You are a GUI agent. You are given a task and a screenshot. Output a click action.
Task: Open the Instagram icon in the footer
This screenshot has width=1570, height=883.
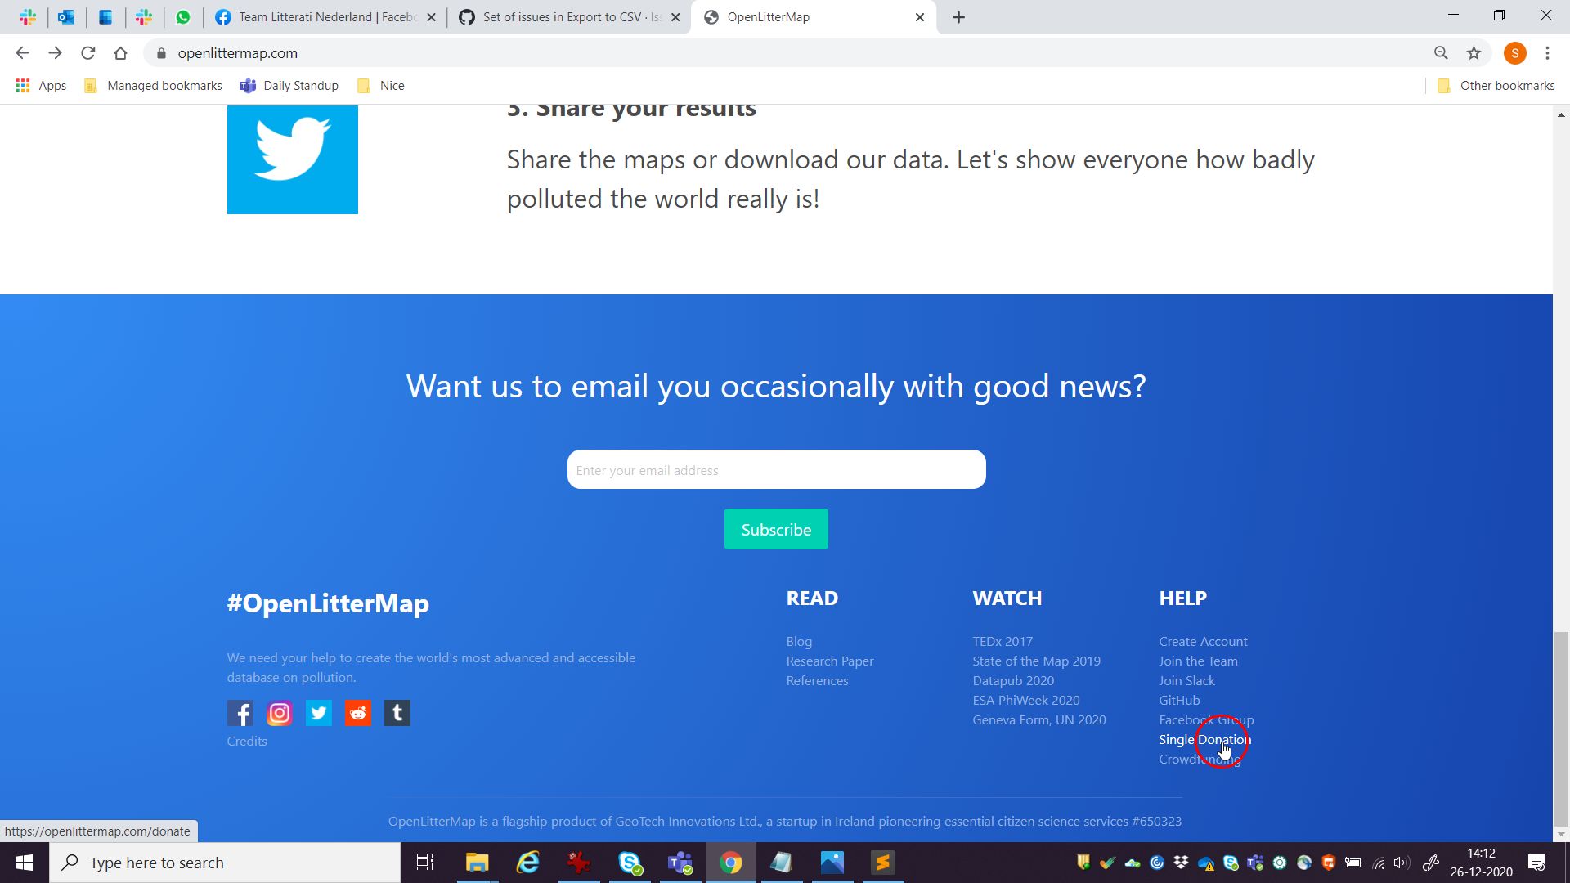pos(279,712)
